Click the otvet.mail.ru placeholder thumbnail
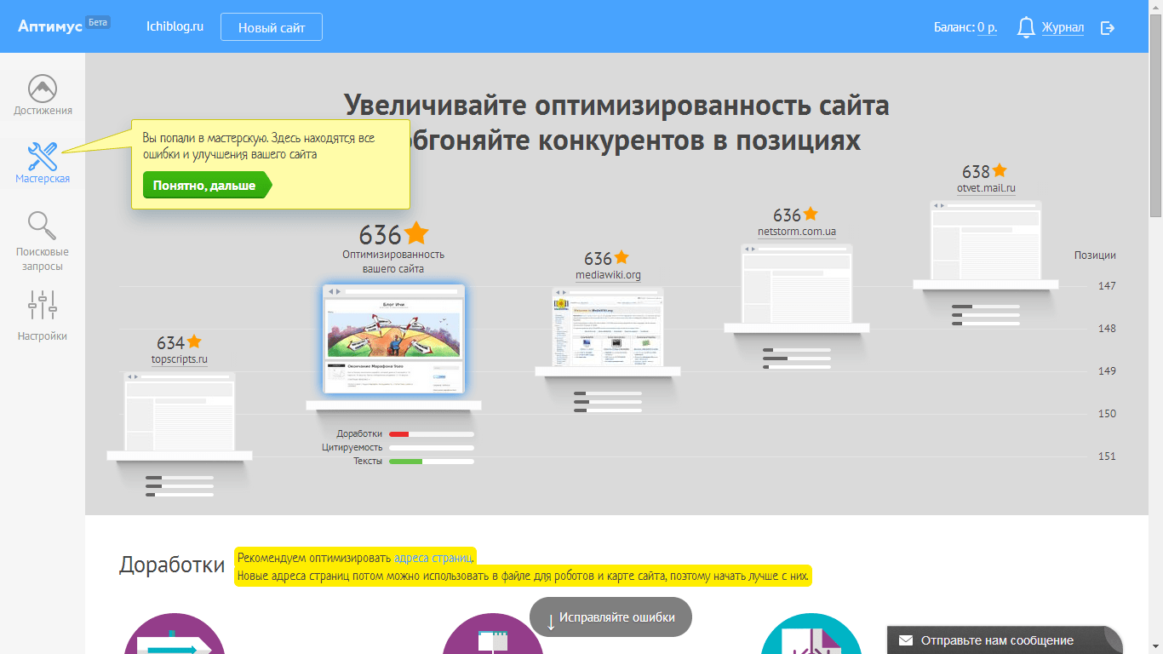Viewport: 1163px width, 654px height. pyautogui.click(x=986, y=240)
